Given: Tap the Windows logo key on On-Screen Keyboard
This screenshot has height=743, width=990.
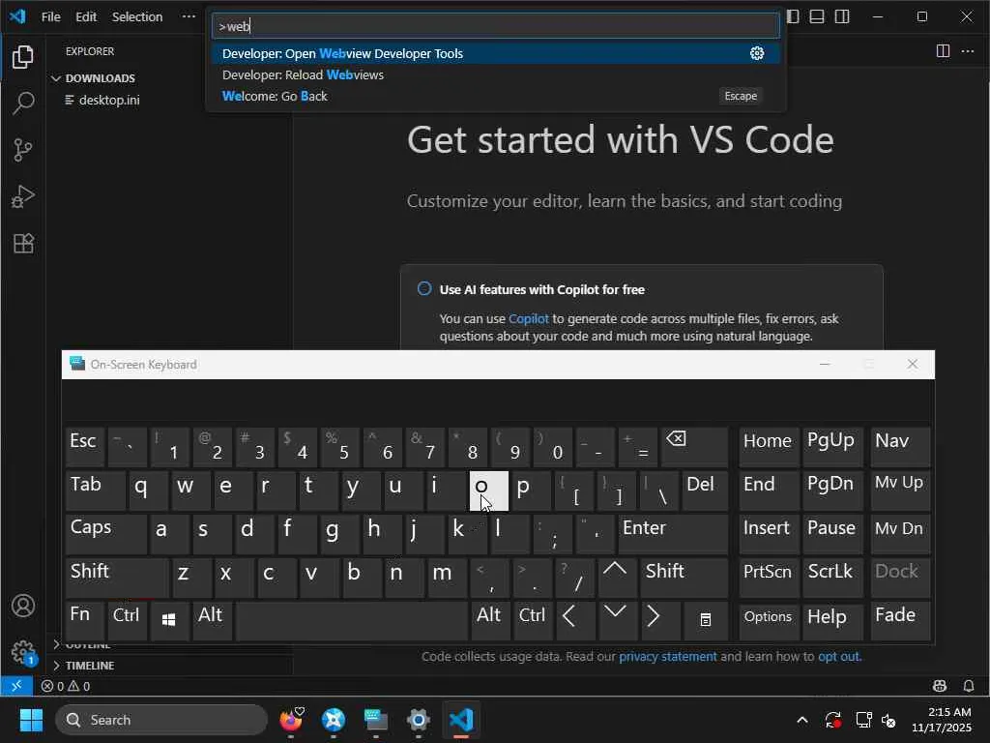Looking at the screenshot, I should click(169, 620).
